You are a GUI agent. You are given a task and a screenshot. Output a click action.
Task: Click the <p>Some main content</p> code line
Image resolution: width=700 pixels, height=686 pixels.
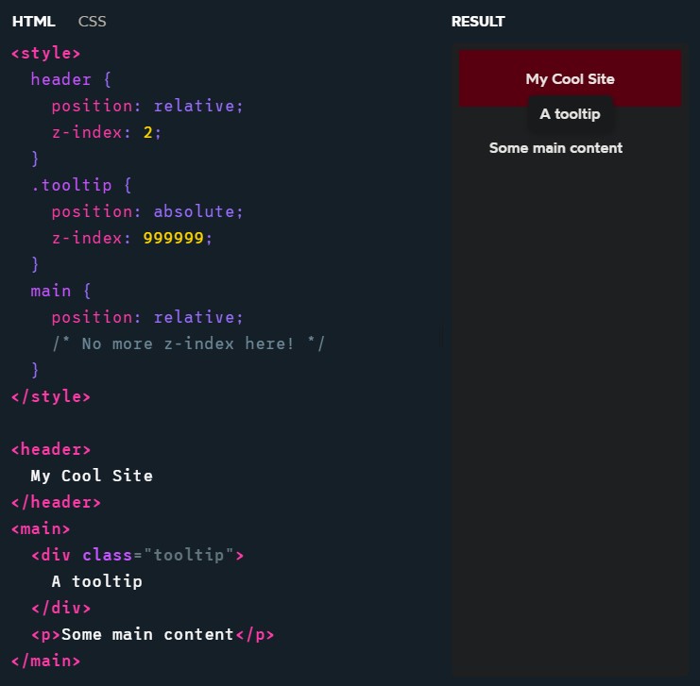point(152,634)
